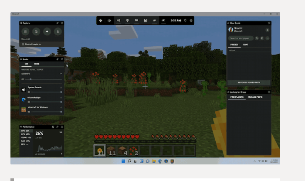The height and width of the screenshot is (181, 305).
Task: Pin the Audio widget
Action: click(x=58, y=59)
